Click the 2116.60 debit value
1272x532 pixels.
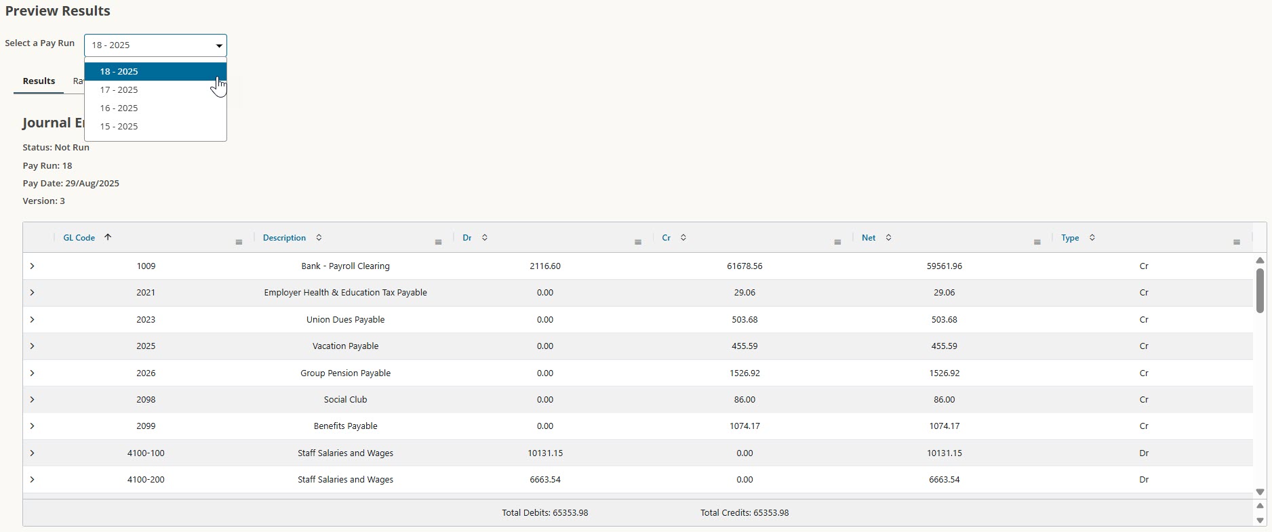click(x=545, y=266)
